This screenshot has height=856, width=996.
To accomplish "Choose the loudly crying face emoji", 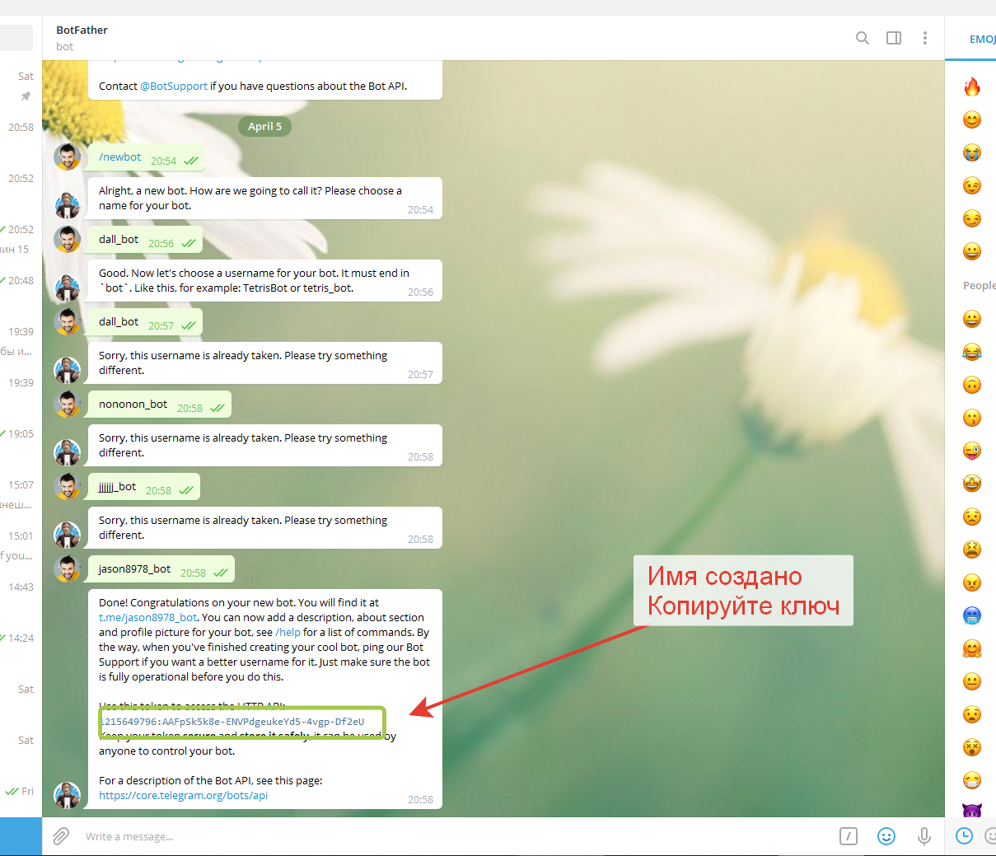I will coord(972,152).
